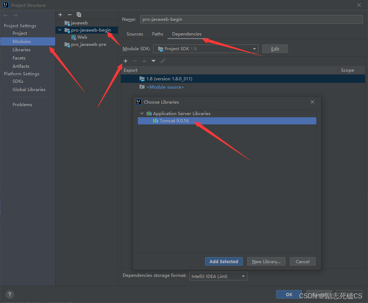Click the back navigation arrow

tap(6, 15)
